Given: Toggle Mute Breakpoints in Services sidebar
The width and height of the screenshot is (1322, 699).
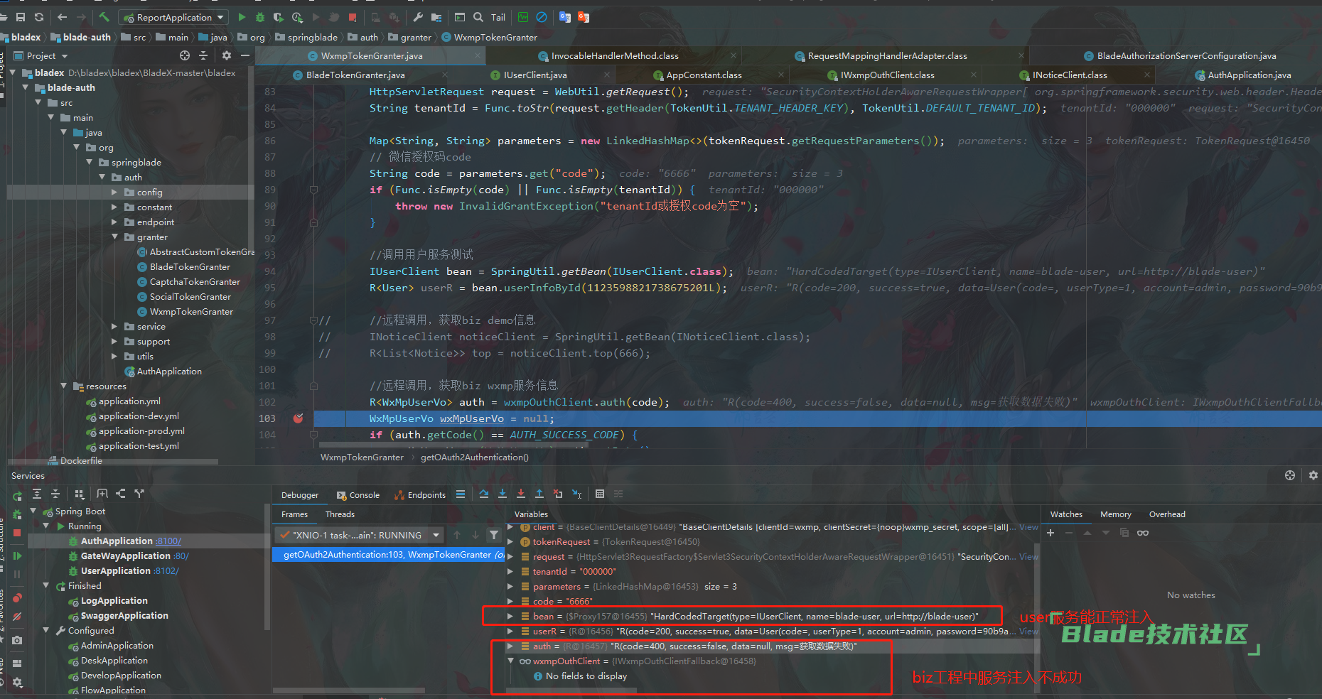Looking at the screenshot, I should point(17,617).
